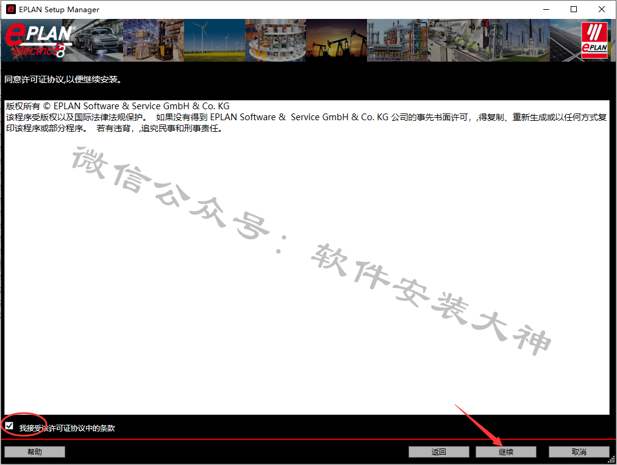
Task: Click the text 同意许可证协议,以便继续安装。
Action: coord(64,79)
